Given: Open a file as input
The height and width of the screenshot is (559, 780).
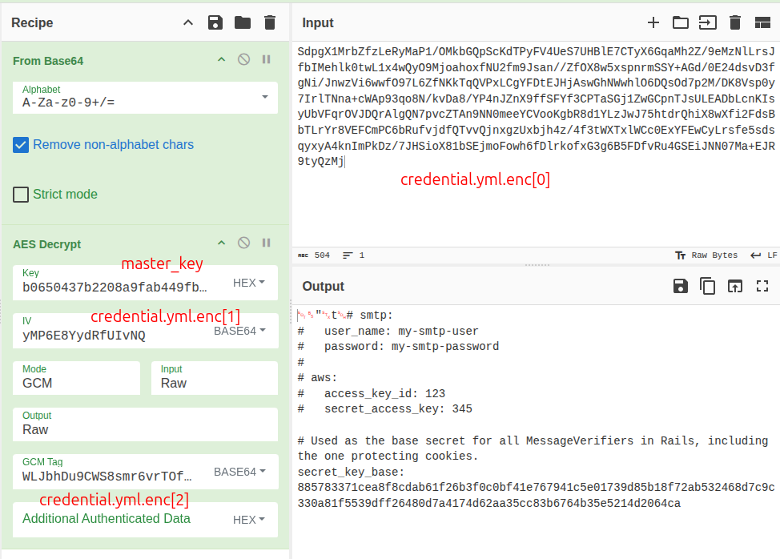Looking at the screenshot, I should pos(707,23).
